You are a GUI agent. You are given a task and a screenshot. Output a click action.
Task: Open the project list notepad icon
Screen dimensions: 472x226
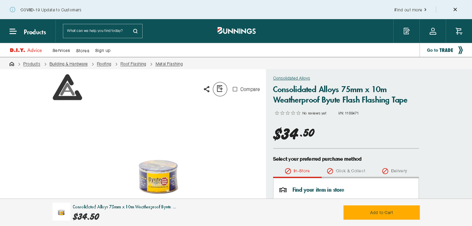click(x=407, y=31)
